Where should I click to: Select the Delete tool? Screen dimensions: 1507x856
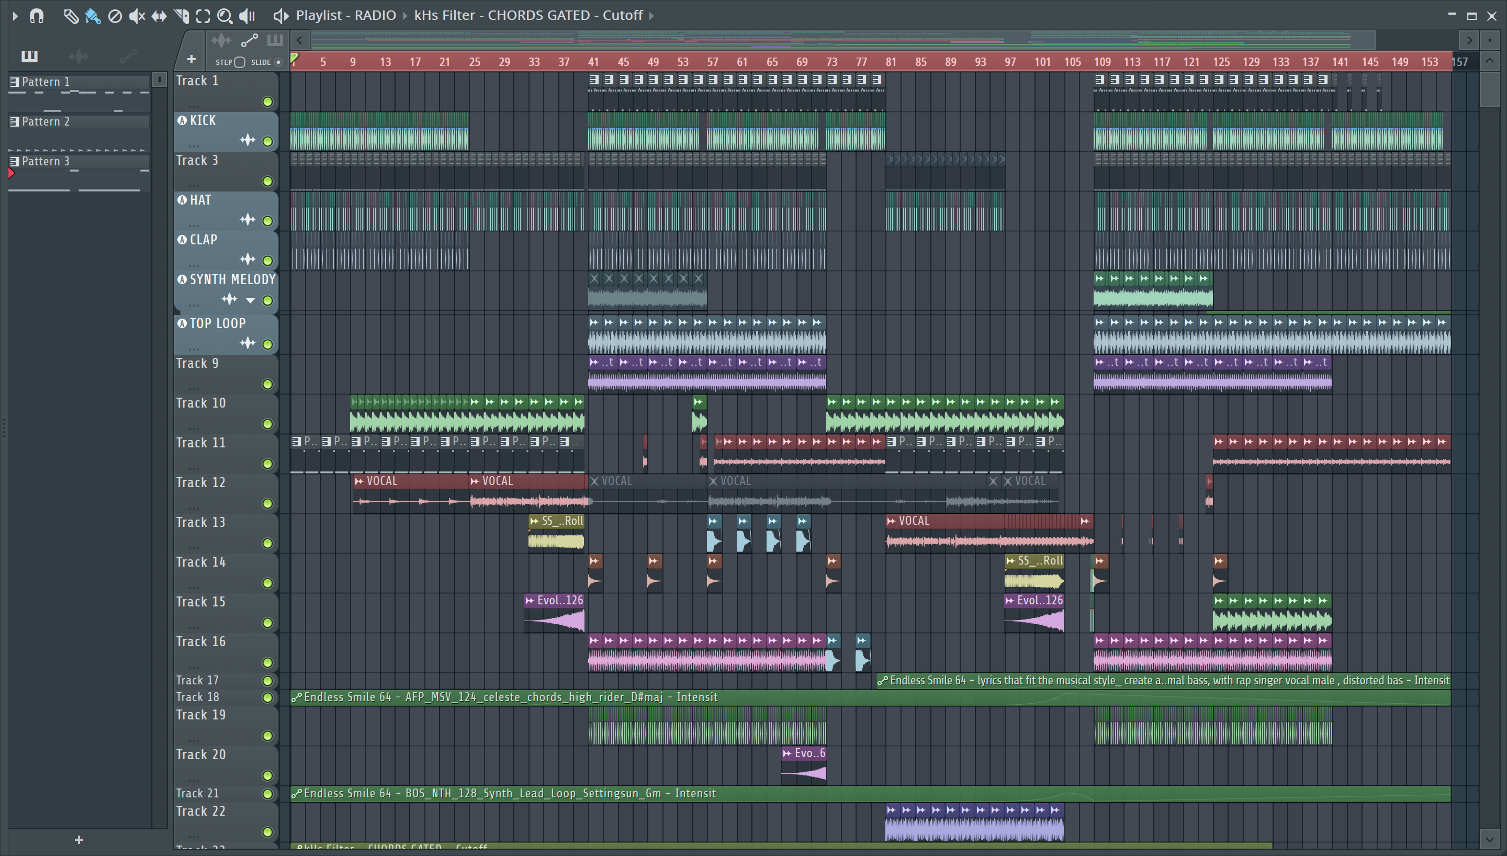[x=115, y=16]
